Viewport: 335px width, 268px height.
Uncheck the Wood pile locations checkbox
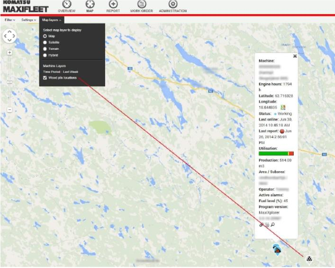pyautogui.click(x=45, y=78)
